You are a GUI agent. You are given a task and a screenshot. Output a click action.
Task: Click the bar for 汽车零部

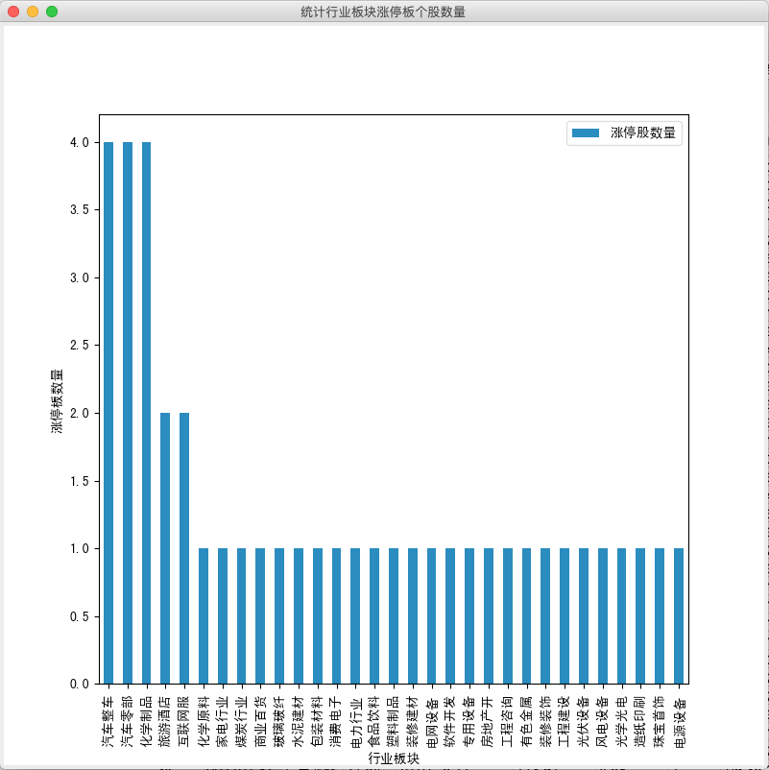128,413
